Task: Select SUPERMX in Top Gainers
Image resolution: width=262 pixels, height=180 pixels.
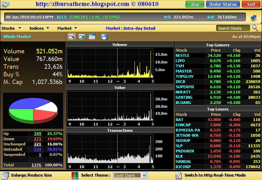Action: coord(185,87)
